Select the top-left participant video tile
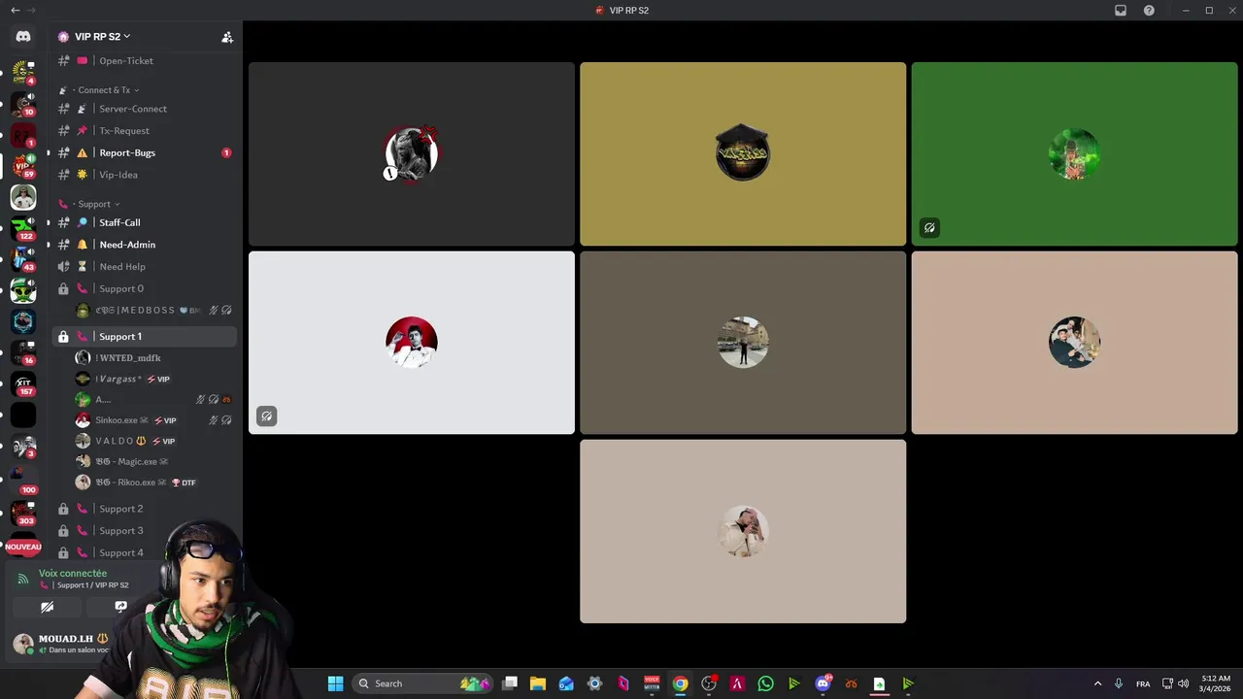The image size is (1243, 699). click(412, 154)
